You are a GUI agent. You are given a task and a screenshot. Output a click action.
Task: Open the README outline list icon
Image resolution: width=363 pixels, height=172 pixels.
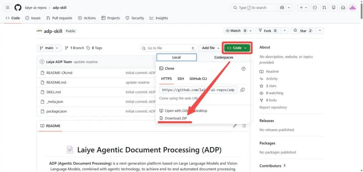244,126
